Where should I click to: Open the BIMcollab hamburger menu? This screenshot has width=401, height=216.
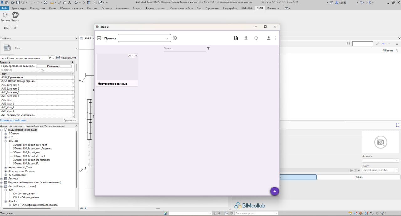pos(397,44)
